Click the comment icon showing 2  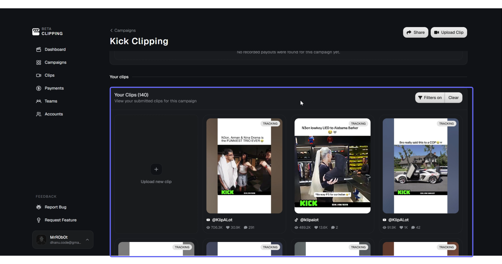[x=333, y=228]
